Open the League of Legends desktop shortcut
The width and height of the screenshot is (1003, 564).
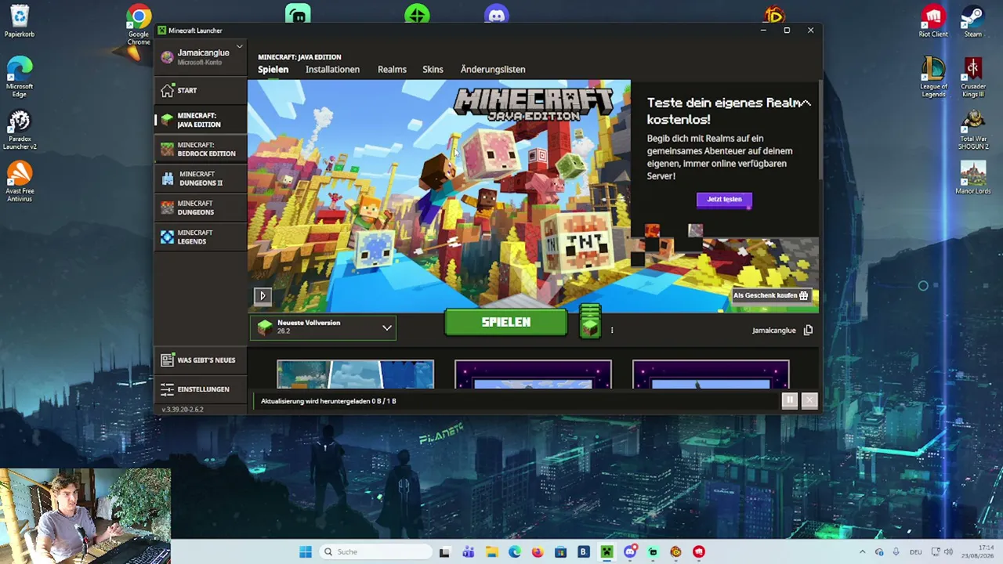(933, 77)
